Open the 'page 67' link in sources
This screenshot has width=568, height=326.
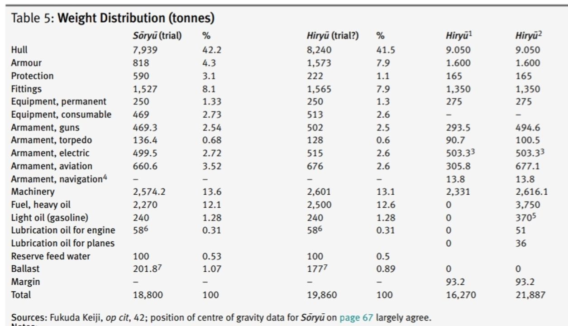point(356,317)
